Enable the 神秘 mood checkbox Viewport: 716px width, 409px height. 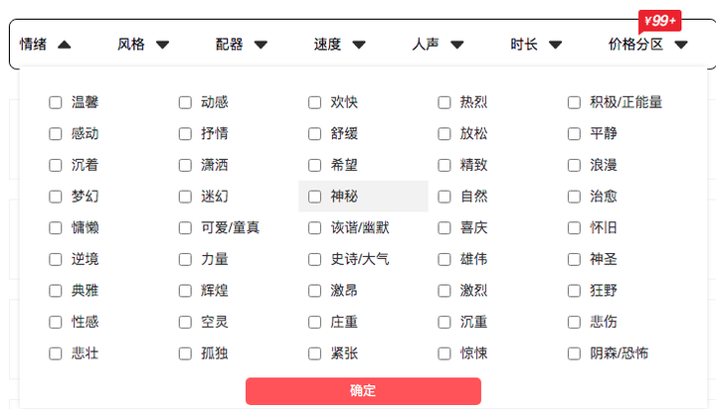[x=315, y=197]
